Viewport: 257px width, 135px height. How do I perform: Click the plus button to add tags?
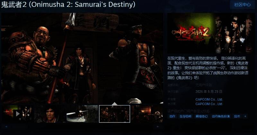pyautogui.click(x=245, y=116)
